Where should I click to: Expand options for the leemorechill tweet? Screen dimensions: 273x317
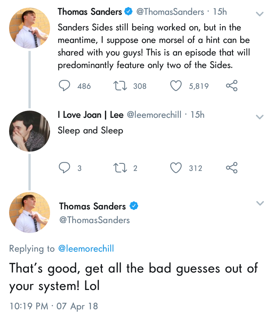point(260,117)
